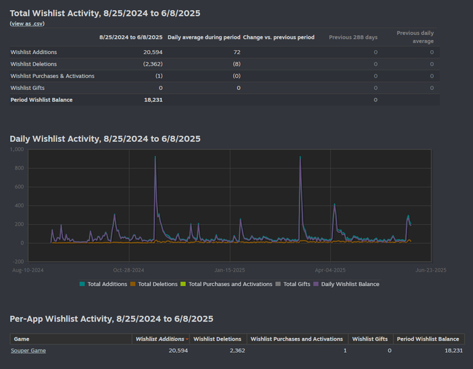Screen dimensions: 473x369
Task: Sort table by Wishlist Gifts column
Action: (x=370, y=339)
